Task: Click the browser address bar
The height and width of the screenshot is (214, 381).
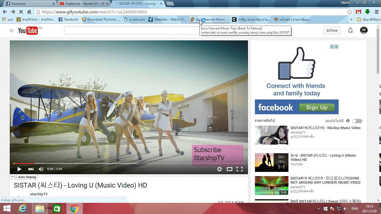Action: click(190, 12)
